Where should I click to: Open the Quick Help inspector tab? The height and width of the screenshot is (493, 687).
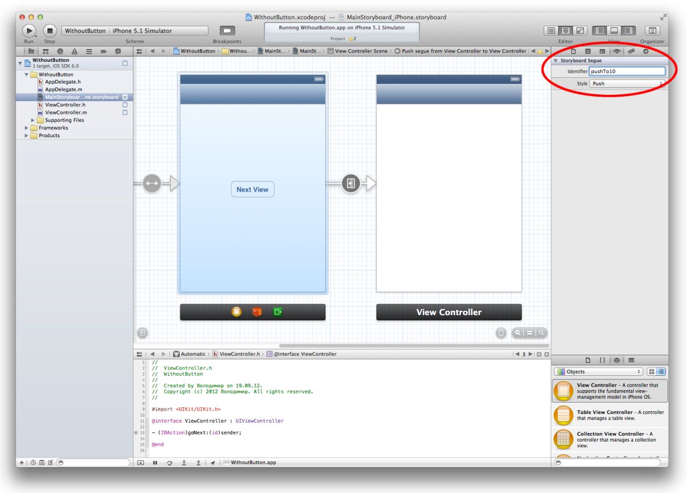pyautogui.click(x=588, y=51)
